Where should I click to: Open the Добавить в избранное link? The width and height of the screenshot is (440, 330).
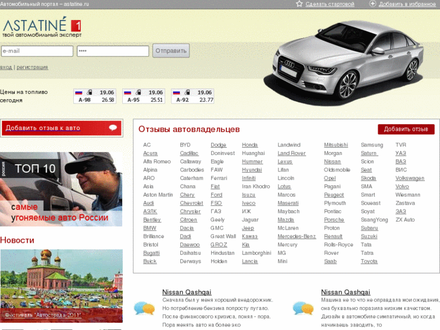point(407,4)
